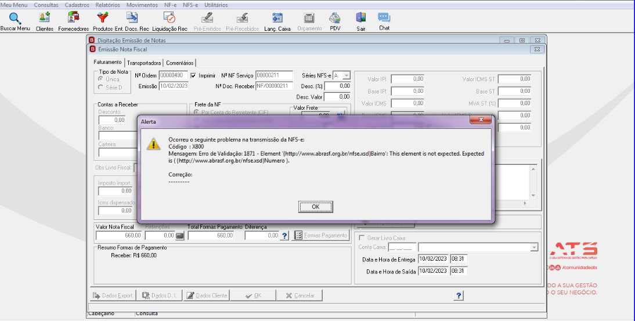Open the Consultas menu
This screenshot has width=635, height=321.
coord(46,5)
